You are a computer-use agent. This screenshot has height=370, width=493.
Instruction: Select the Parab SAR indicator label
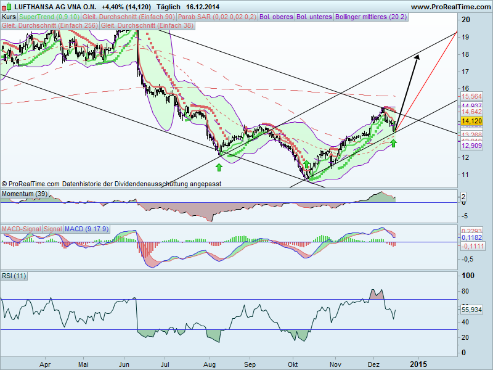point(218,17)
